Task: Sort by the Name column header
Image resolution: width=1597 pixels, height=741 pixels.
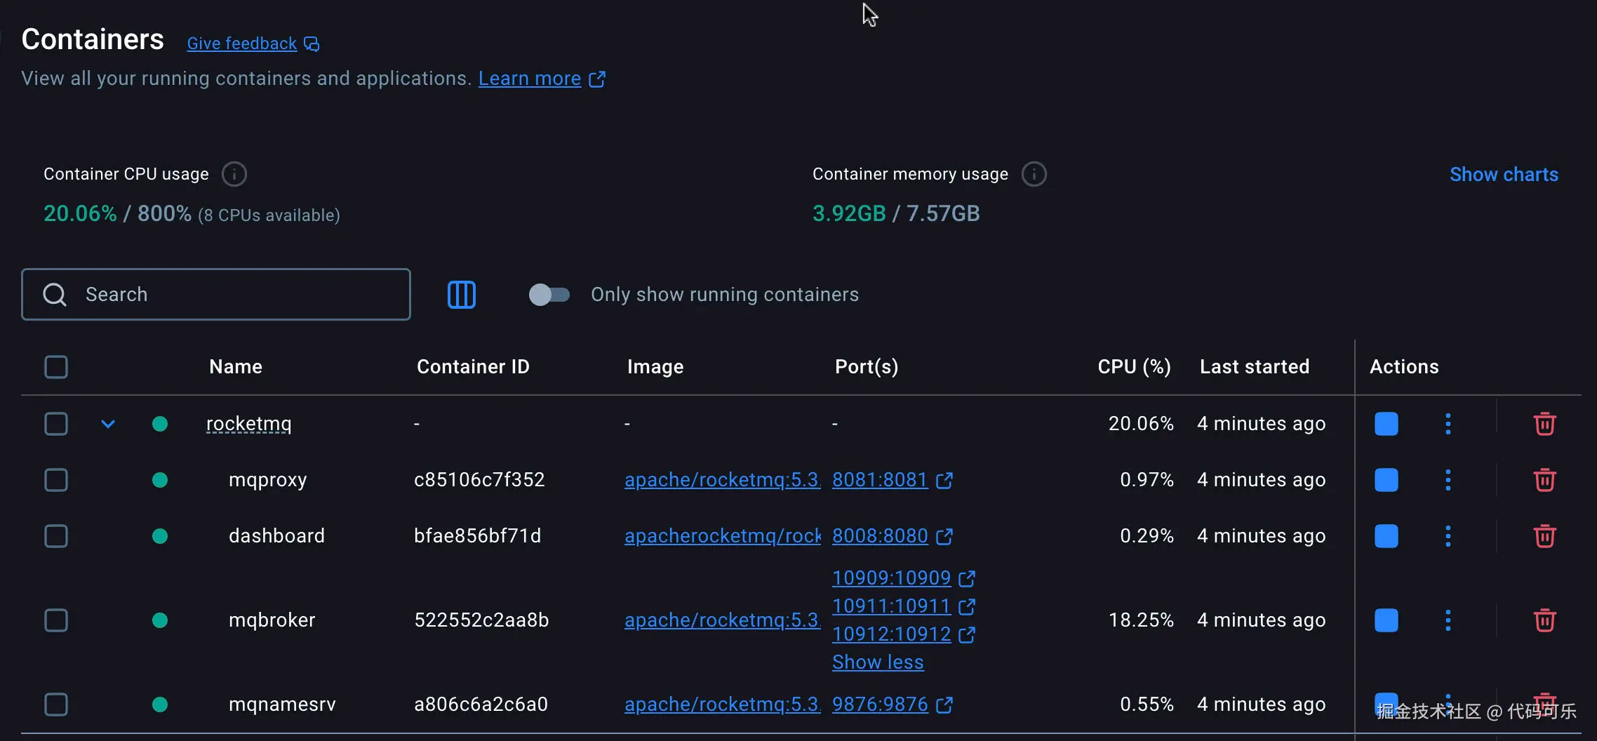Action: [x=236, y=367]
